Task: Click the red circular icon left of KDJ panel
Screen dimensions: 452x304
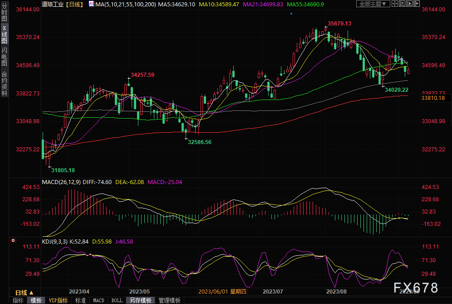Action: (13, 240)
